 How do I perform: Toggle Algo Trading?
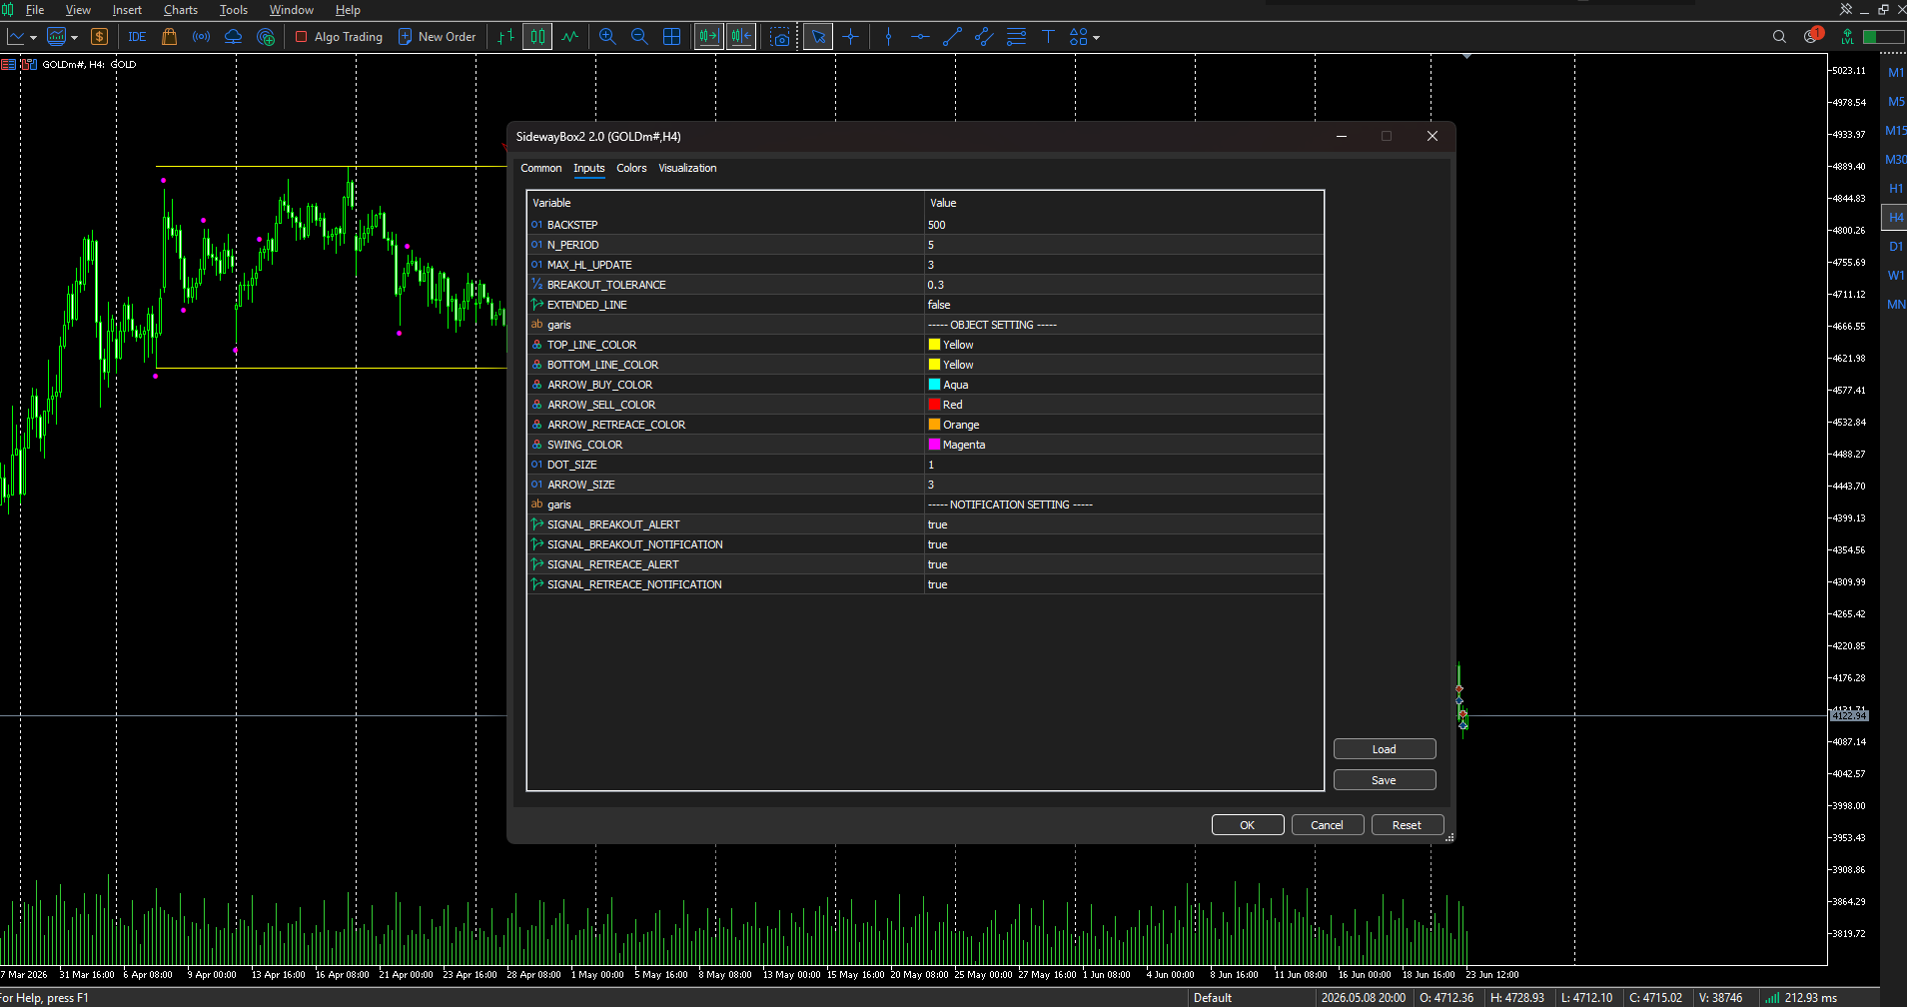pos(339,37)
